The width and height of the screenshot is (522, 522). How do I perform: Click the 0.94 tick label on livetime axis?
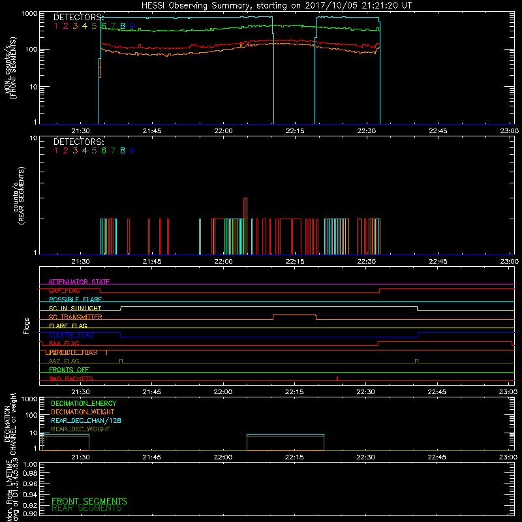click(30, 495)
